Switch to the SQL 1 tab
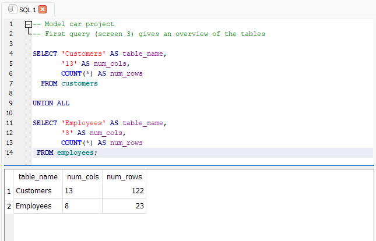Viewport: 376px width, 241px height. (x=27, y=9)
